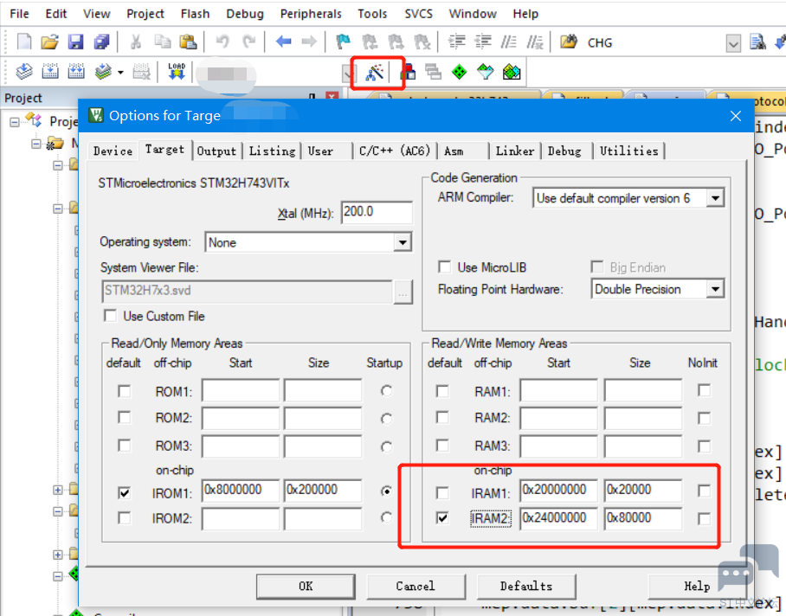
Task: Copy selection toolbar icon
Action: tap(163, 42)
